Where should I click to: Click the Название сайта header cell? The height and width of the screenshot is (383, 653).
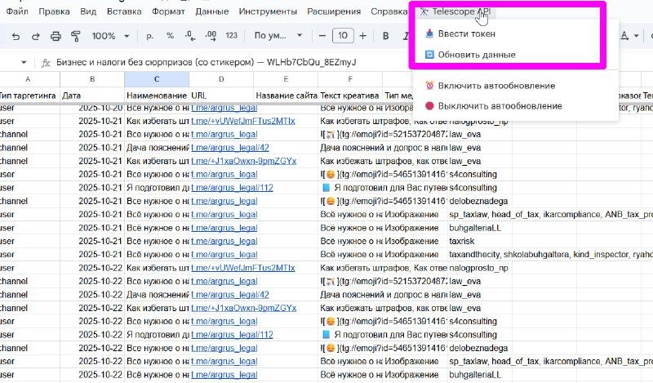pyautogui.click(x=286, y=96)
